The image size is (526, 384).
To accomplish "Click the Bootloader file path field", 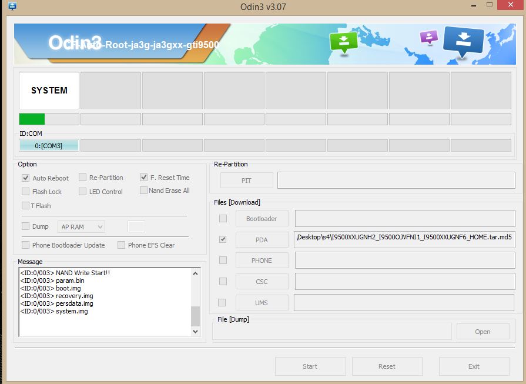I will coord(405,219).
